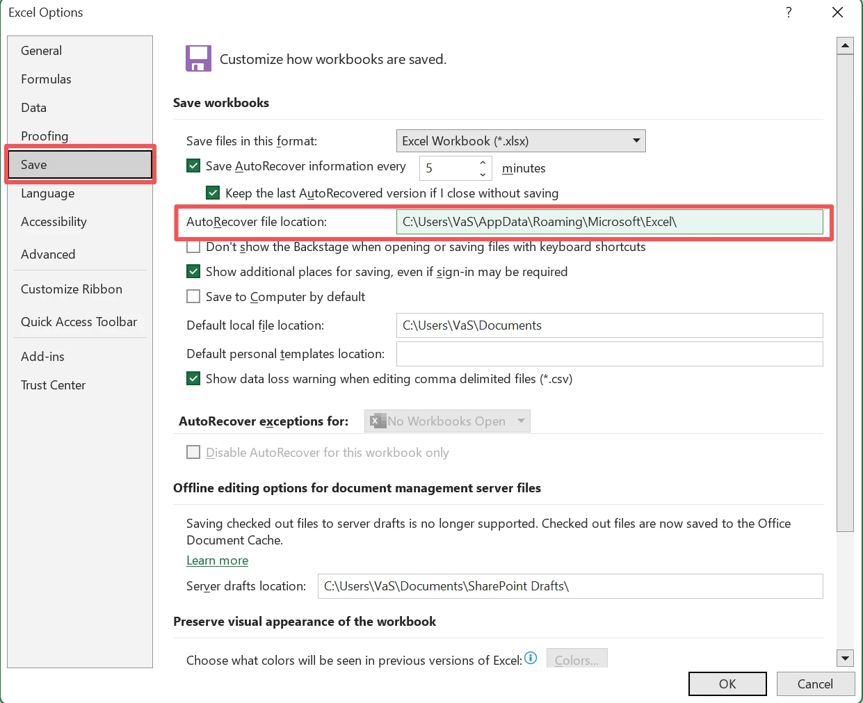863x703 pixels.
Task: Open the Learn more link
Action: tap(217, 560)
